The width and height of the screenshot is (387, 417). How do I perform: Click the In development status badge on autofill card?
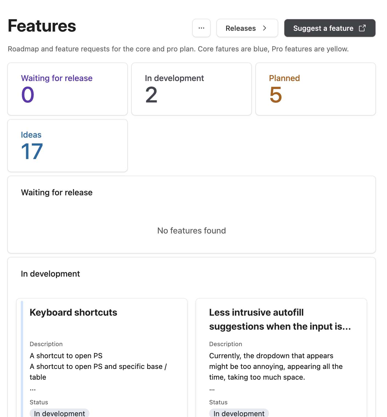coord(239,413)
